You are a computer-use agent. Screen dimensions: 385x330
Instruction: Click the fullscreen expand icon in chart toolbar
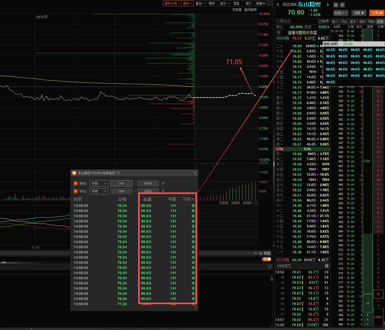[270, 3]
